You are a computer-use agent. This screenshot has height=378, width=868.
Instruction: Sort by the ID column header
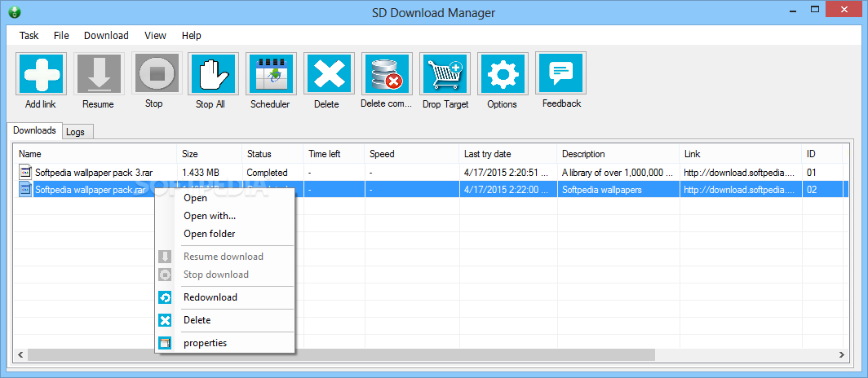[822, 154]
